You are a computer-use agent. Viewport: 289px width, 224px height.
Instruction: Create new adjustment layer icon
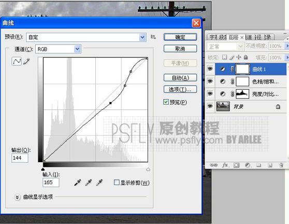[248, 165]
